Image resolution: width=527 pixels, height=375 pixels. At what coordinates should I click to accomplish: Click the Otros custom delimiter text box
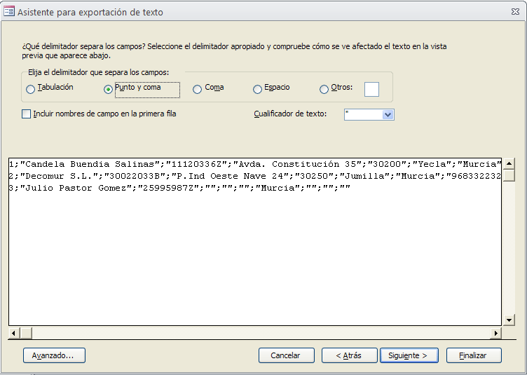(x=371, y=89)
